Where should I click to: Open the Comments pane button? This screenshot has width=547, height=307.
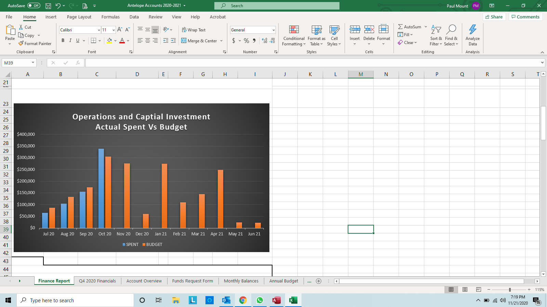(525, 17)
